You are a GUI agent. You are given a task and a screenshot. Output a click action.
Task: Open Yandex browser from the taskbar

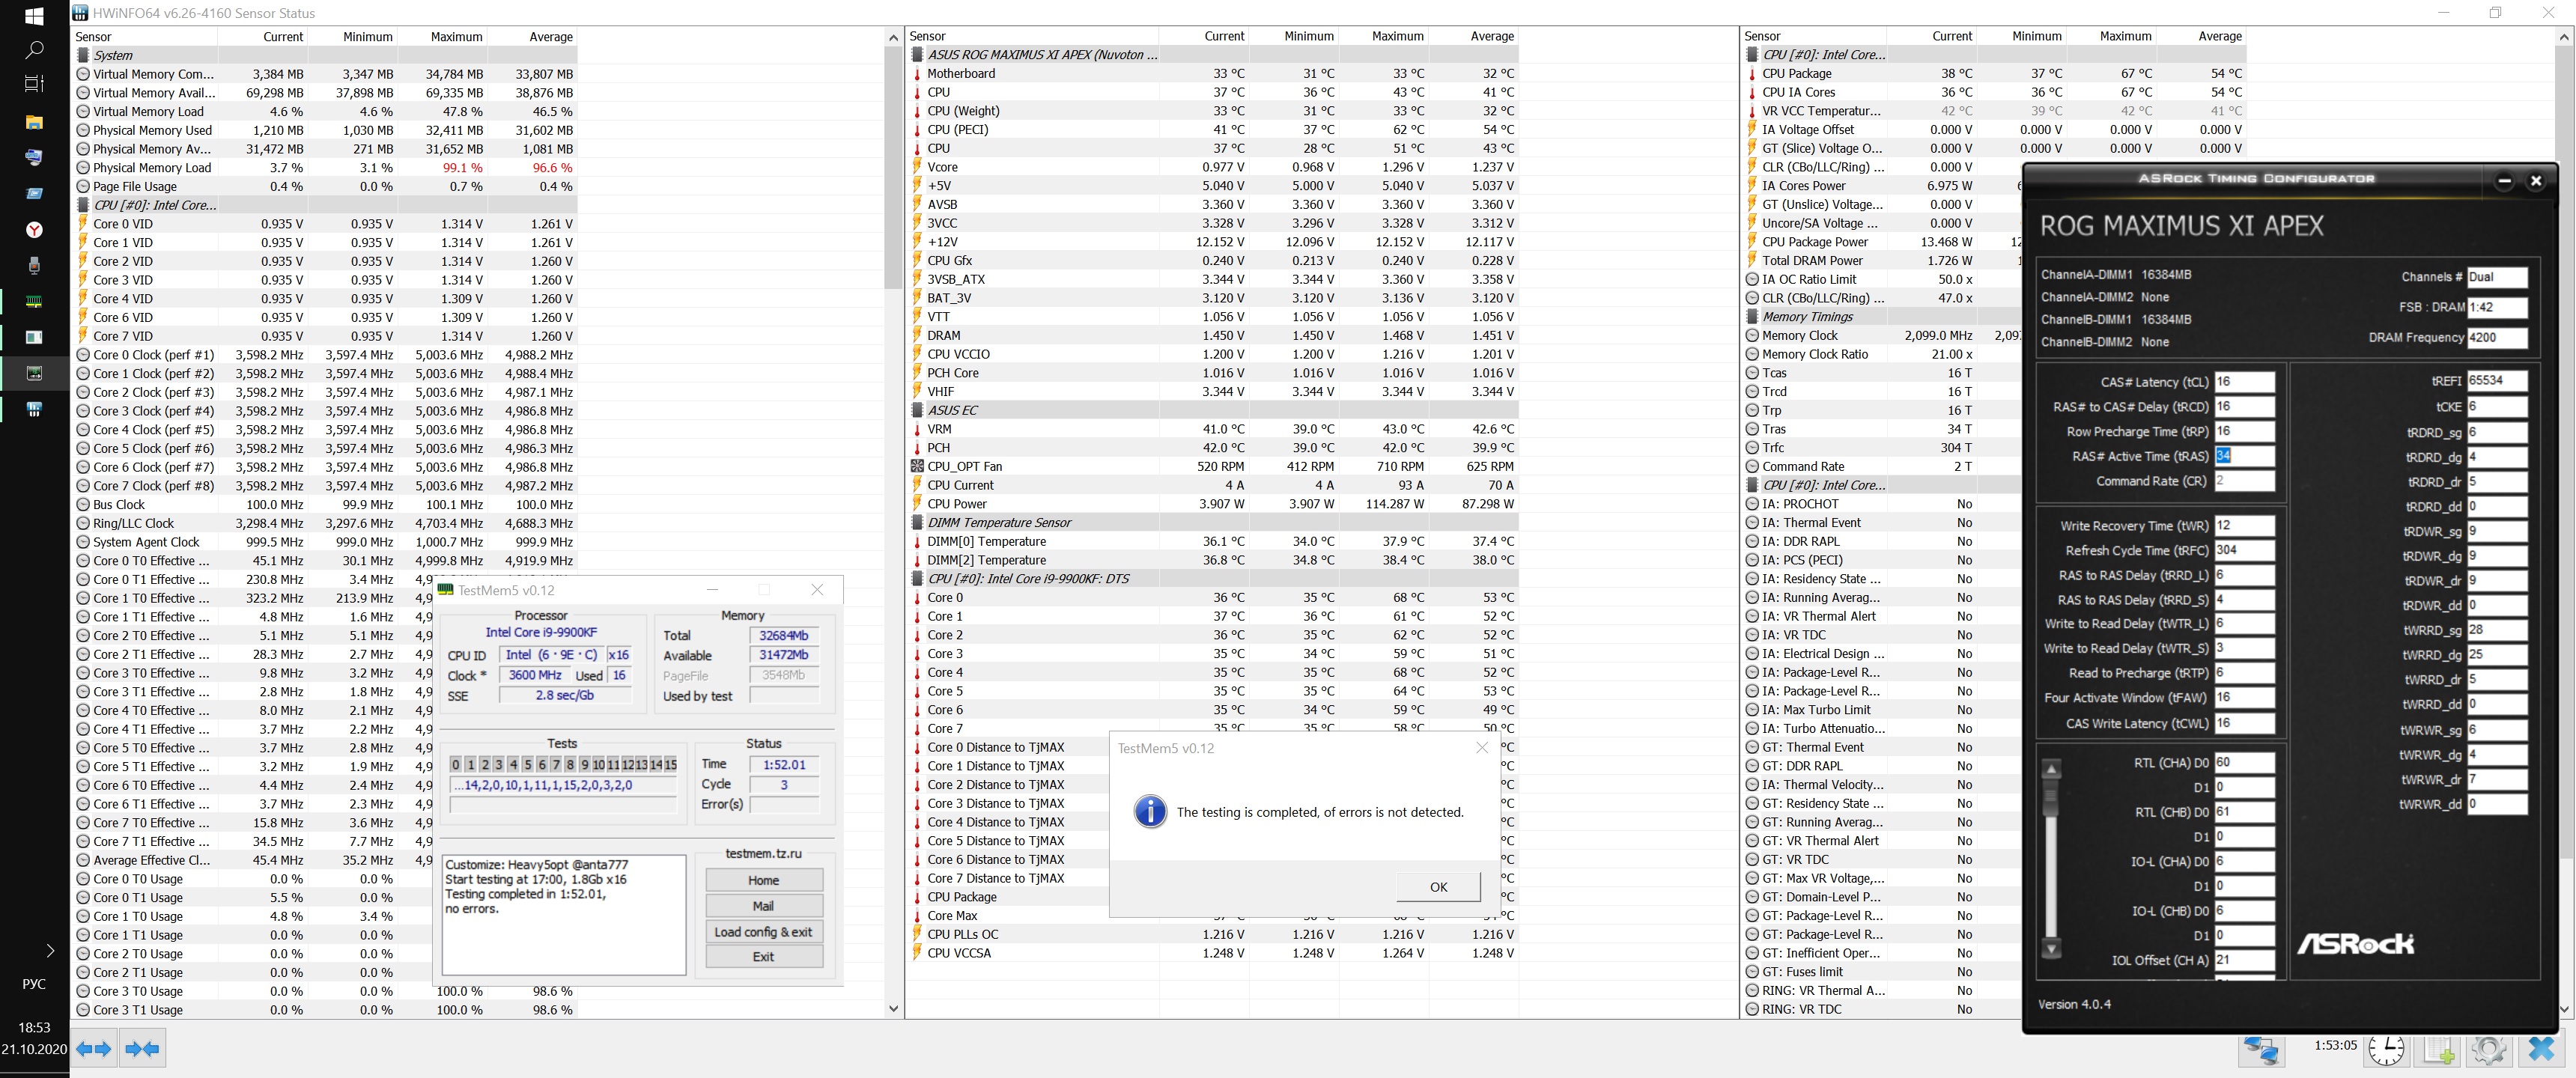click(x=34, y=230)
